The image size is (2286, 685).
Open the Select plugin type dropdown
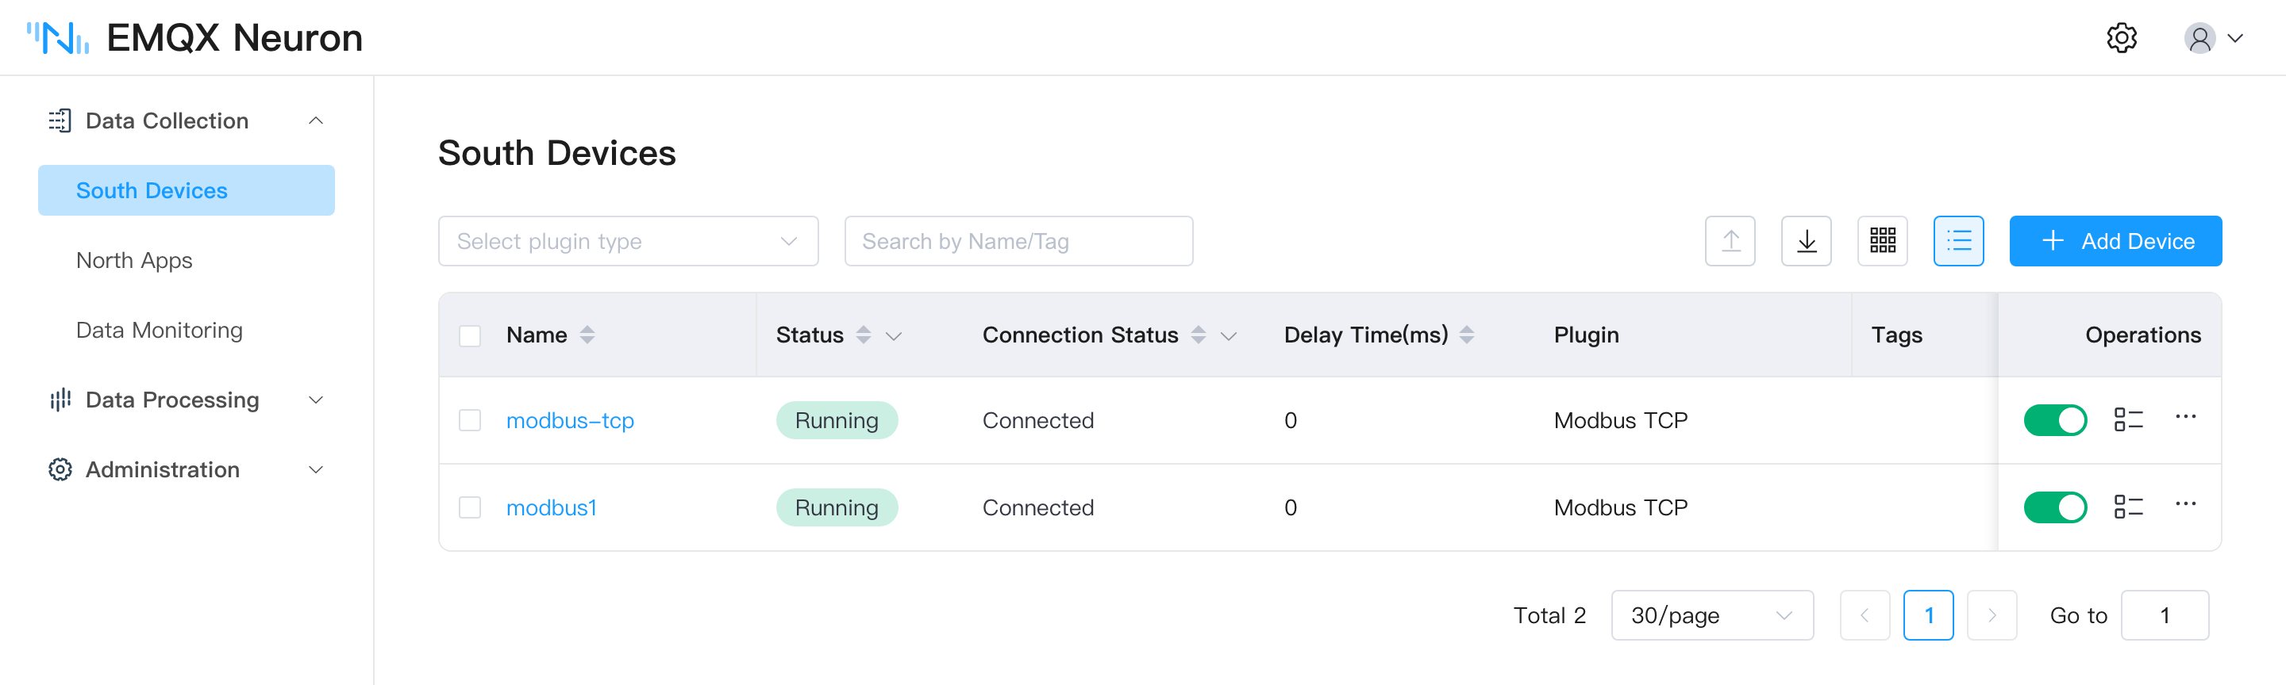coord(629,241)
